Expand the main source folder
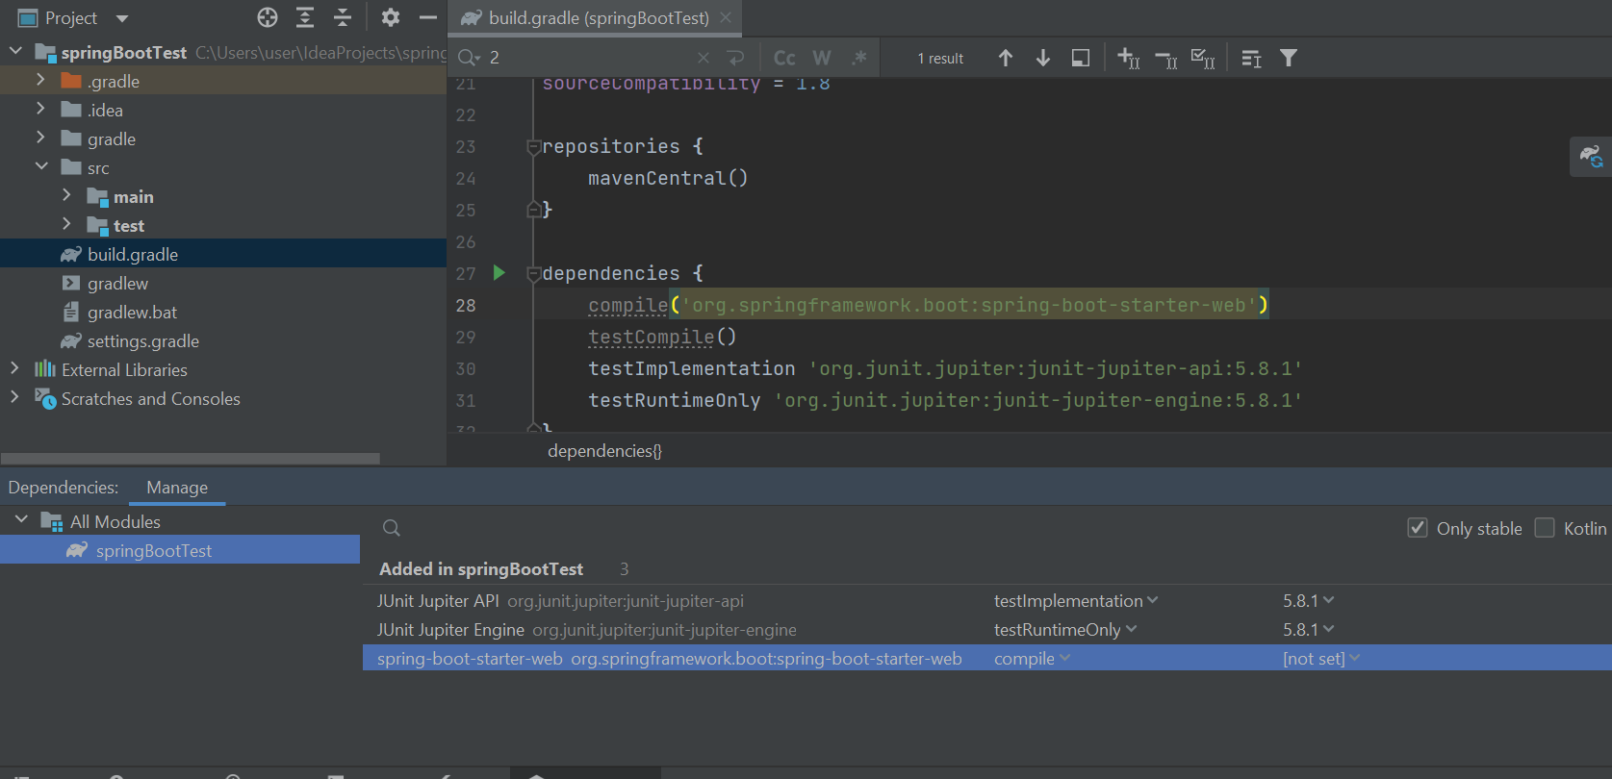The image size is (1612, 779). (66, 195)
